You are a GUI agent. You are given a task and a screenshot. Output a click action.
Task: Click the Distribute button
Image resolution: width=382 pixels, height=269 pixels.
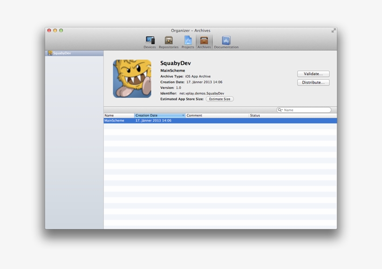(x=313, y=82)
